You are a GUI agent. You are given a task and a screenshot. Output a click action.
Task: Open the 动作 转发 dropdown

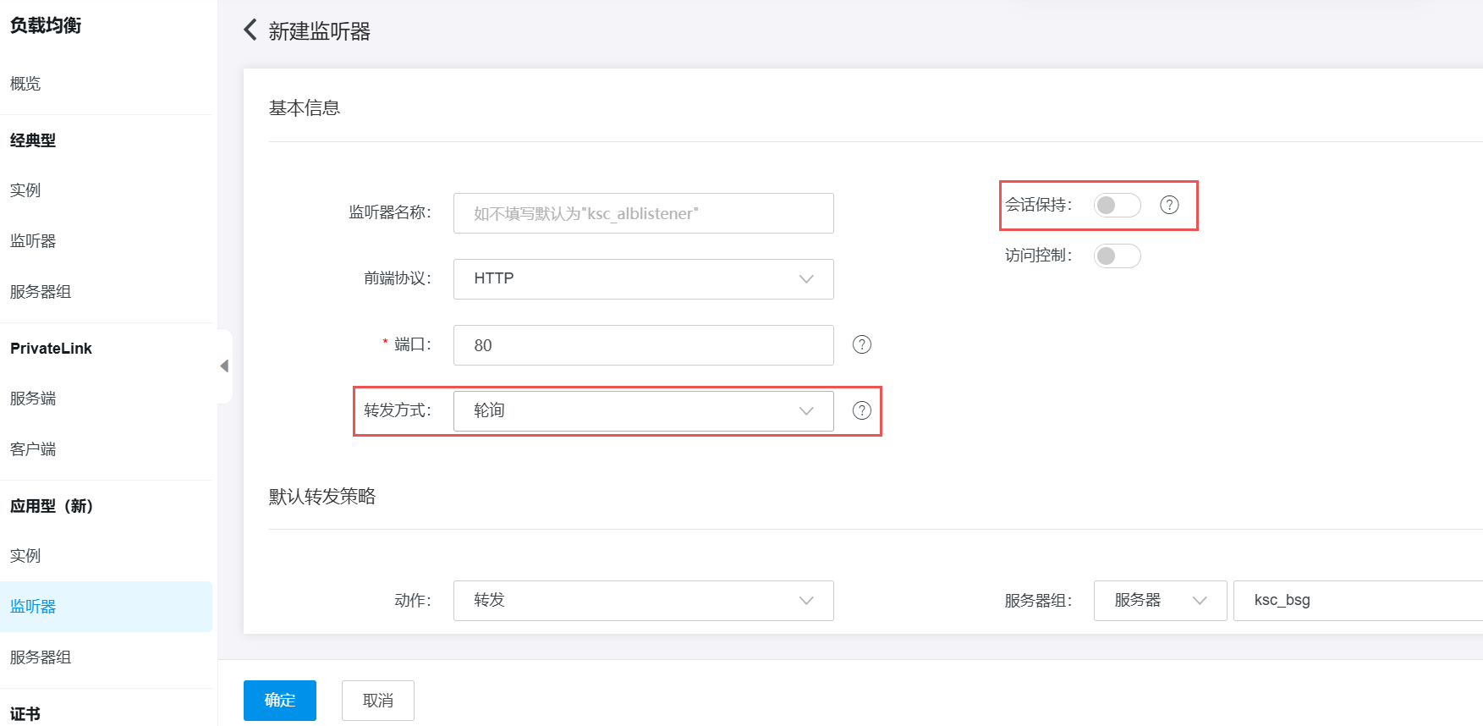[643, 601]
